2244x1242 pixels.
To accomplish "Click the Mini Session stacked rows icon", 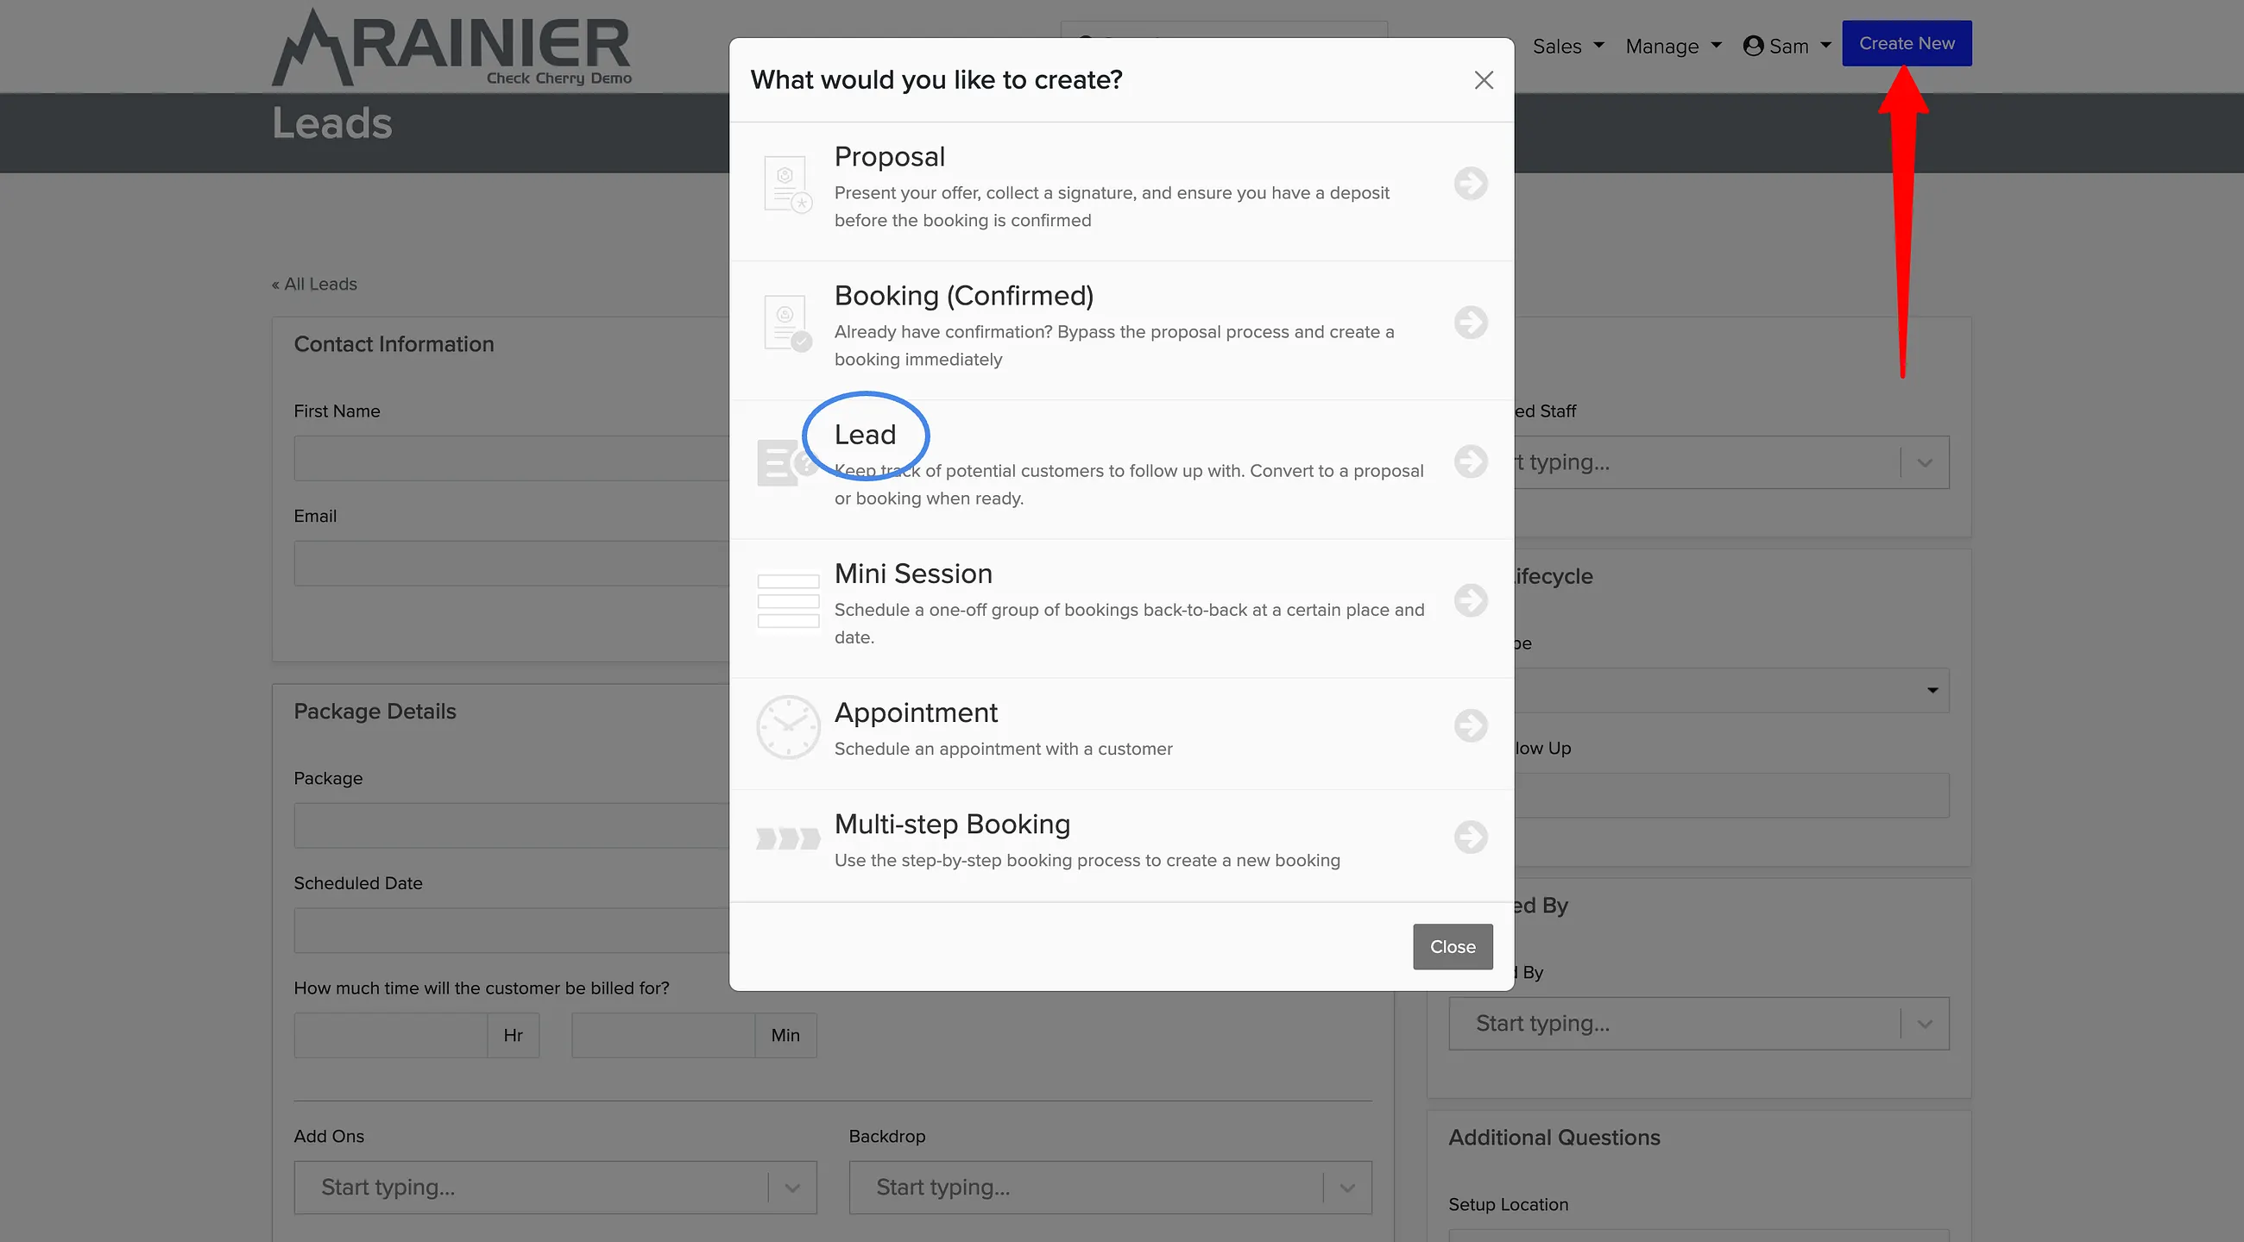I will click(x=787, y=601).
